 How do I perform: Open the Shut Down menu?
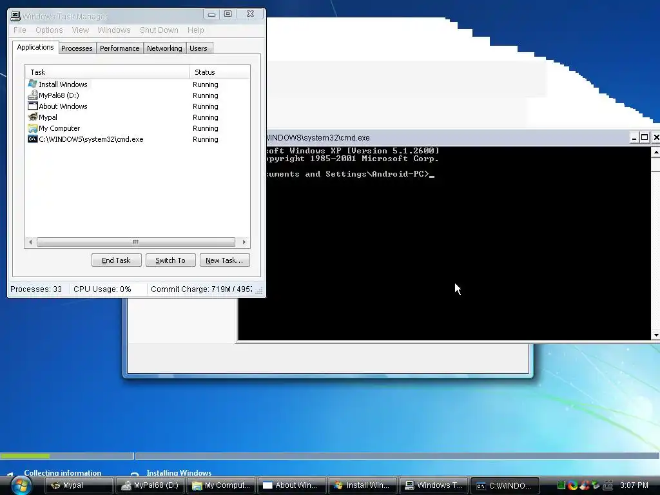159,30
